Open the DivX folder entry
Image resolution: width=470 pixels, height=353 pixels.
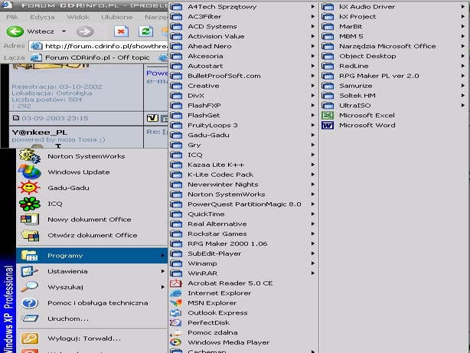click(243, 96)
